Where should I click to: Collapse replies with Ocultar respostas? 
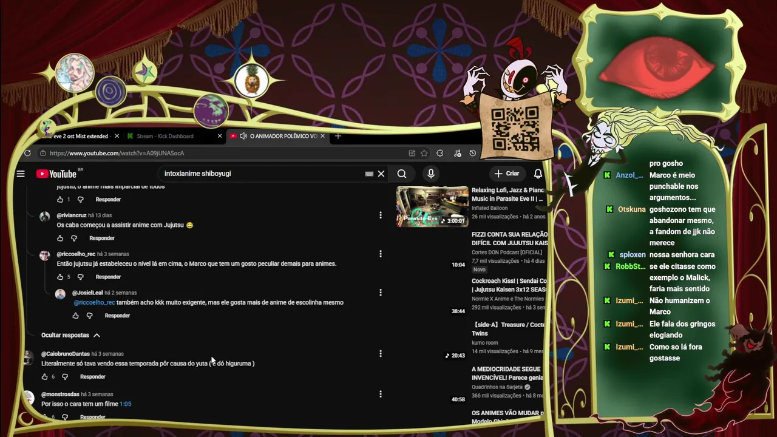70,335
